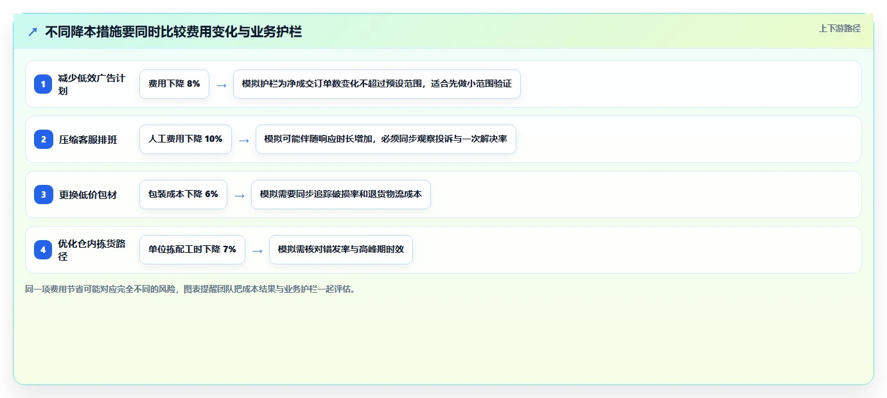Click the arrow after 包装成本下降 6%
Viewport: 887px width, 398px height.
(x=239, y=195)
